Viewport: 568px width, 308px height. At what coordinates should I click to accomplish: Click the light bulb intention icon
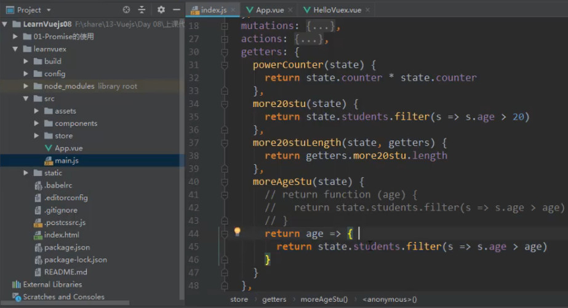(238, 232)
